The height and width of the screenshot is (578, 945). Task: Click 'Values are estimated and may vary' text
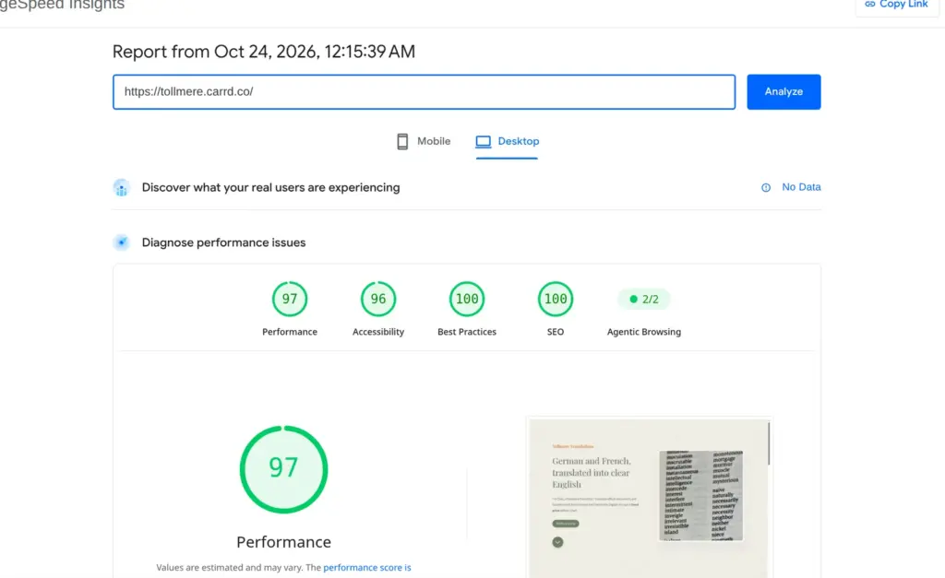230,567
